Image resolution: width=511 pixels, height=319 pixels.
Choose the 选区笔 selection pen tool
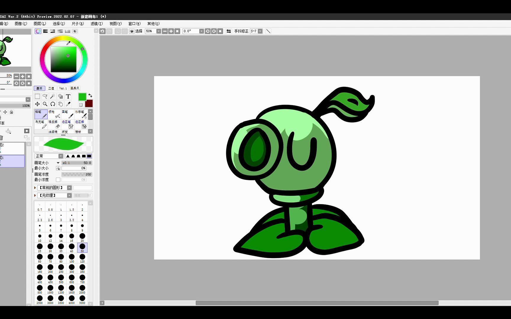coord(68,124)
